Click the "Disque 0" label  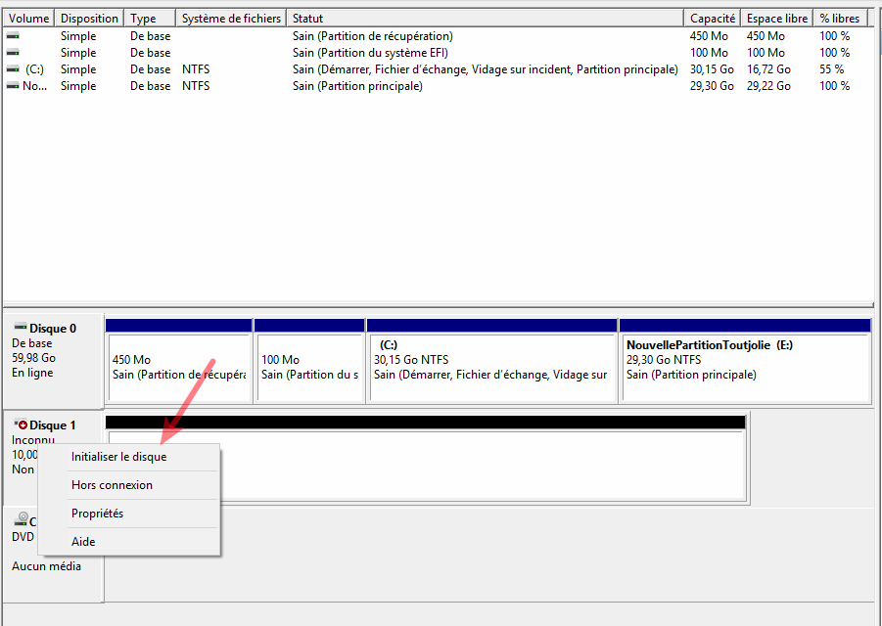(x=53, y=329)
